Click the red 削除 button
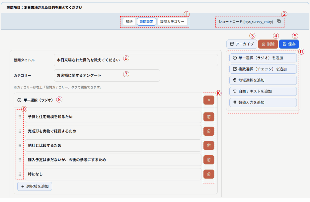Screen dimensions: 310x202 click(268, 44)
